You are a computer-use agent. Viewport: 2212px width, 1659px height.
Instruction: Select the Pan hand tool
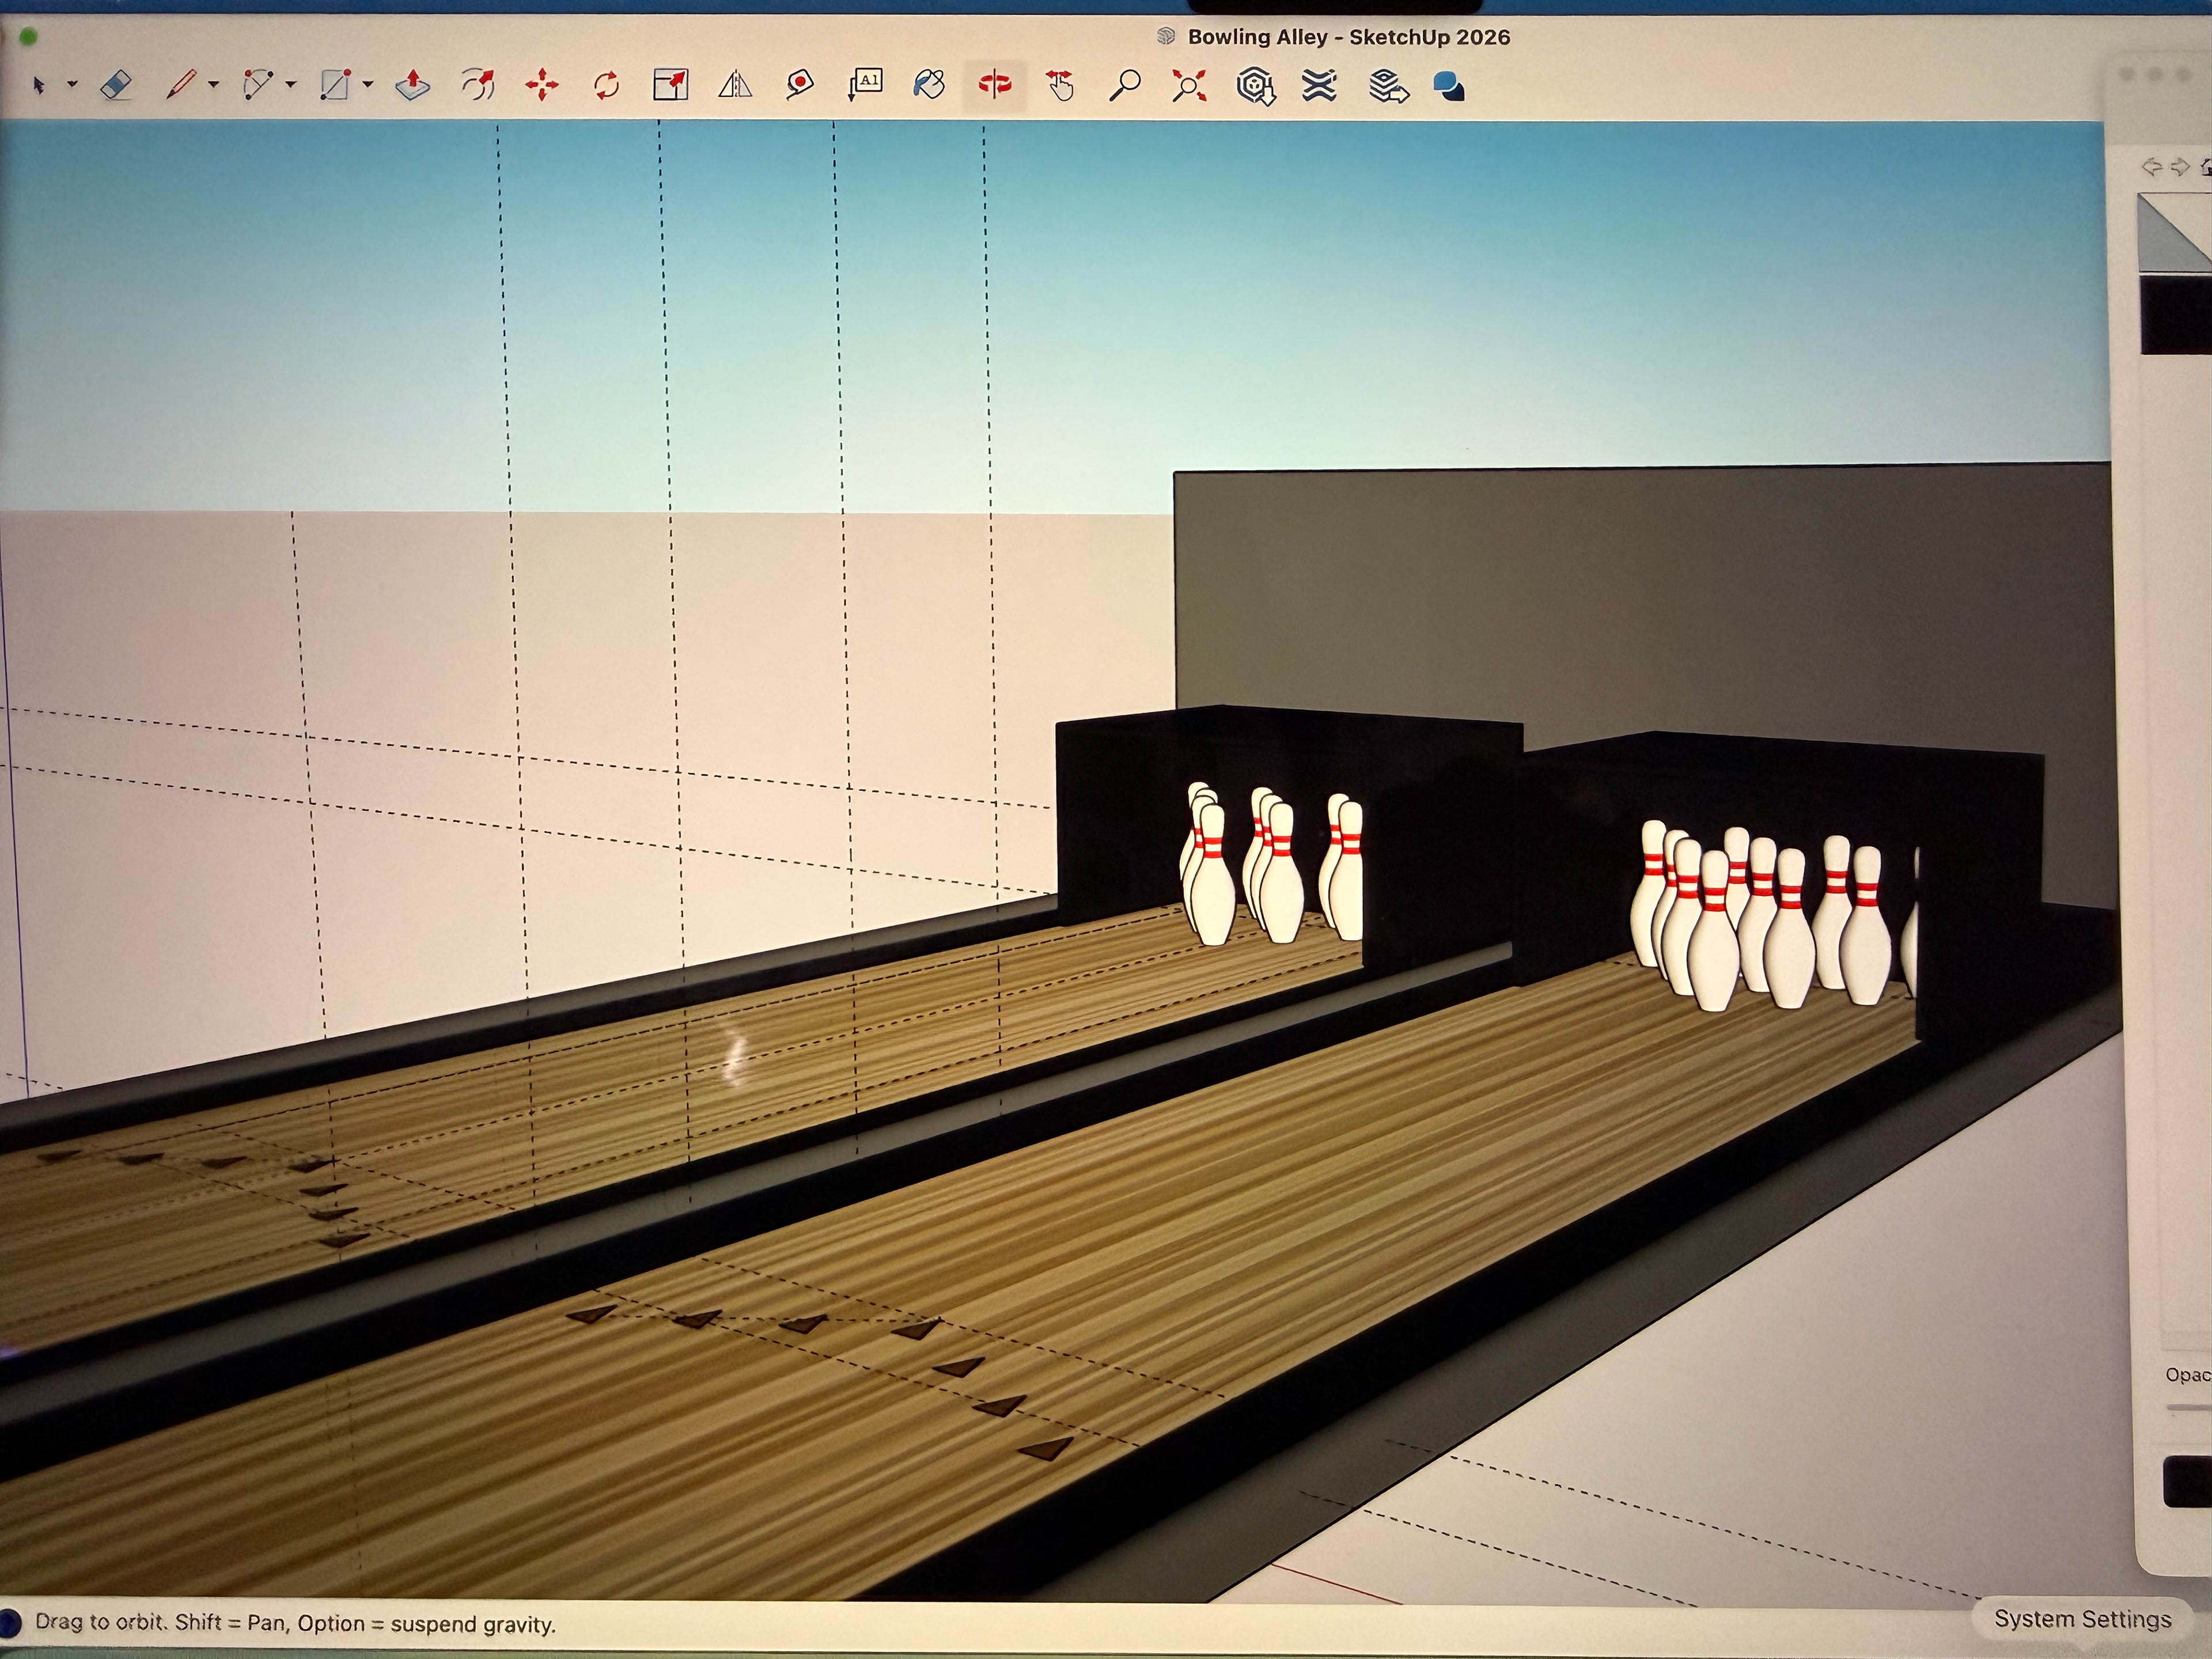coord(1059,86)
